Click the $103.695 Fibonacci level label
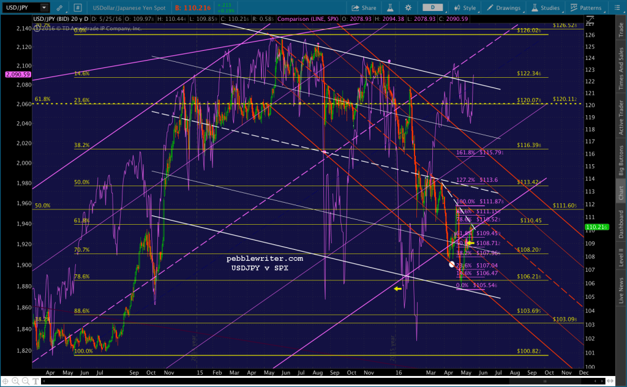The image size is (627, 387). pyautogui.click(x=528, y=310)
